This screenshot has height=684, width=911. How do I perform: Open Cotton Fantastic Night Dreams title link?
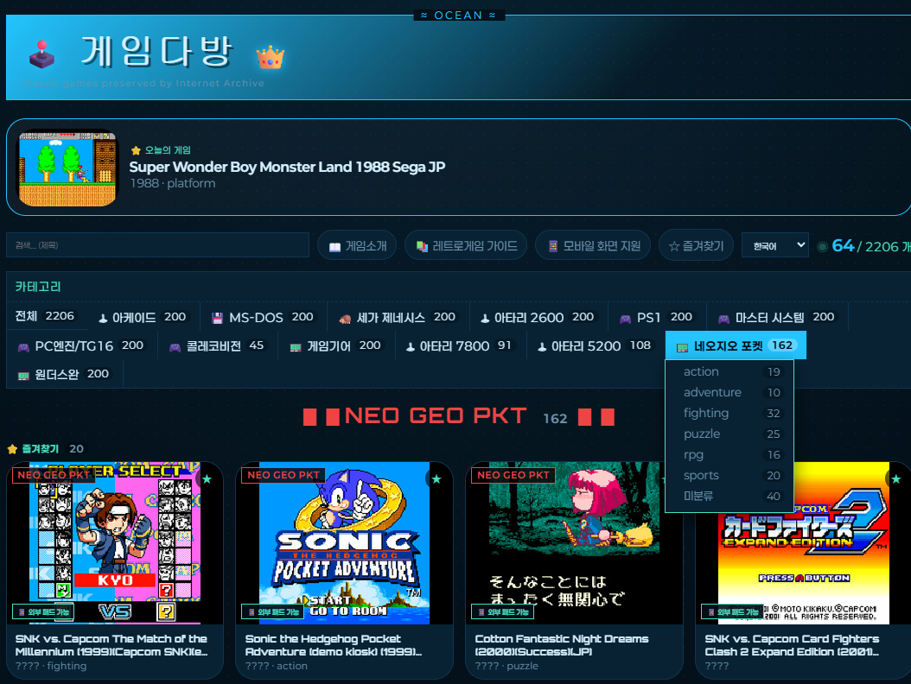click(x=562, y=645)
